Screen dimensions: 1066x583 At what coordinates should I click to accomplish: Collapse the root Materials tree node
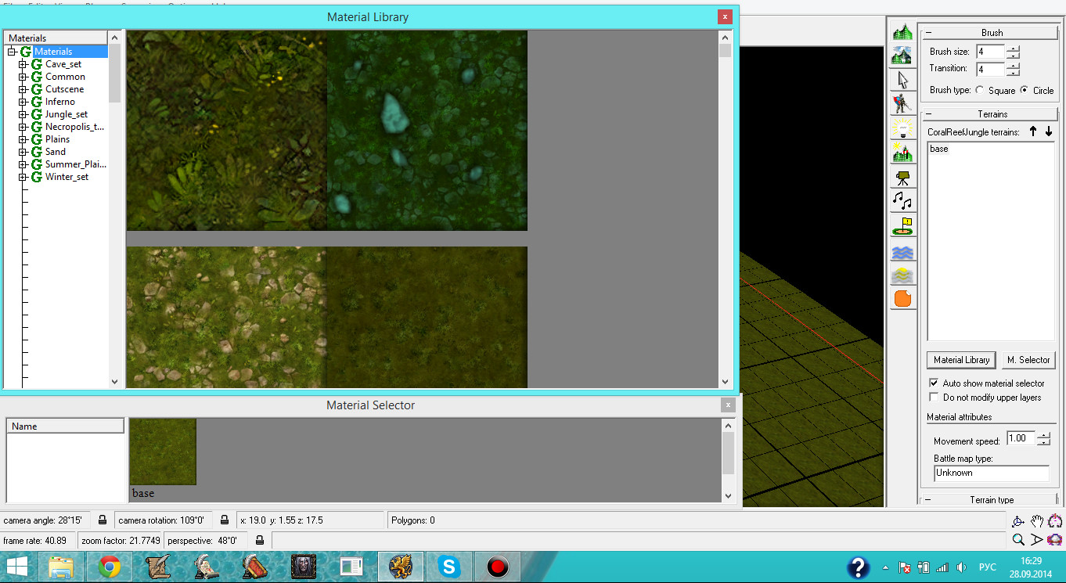[x=12, y=52]
